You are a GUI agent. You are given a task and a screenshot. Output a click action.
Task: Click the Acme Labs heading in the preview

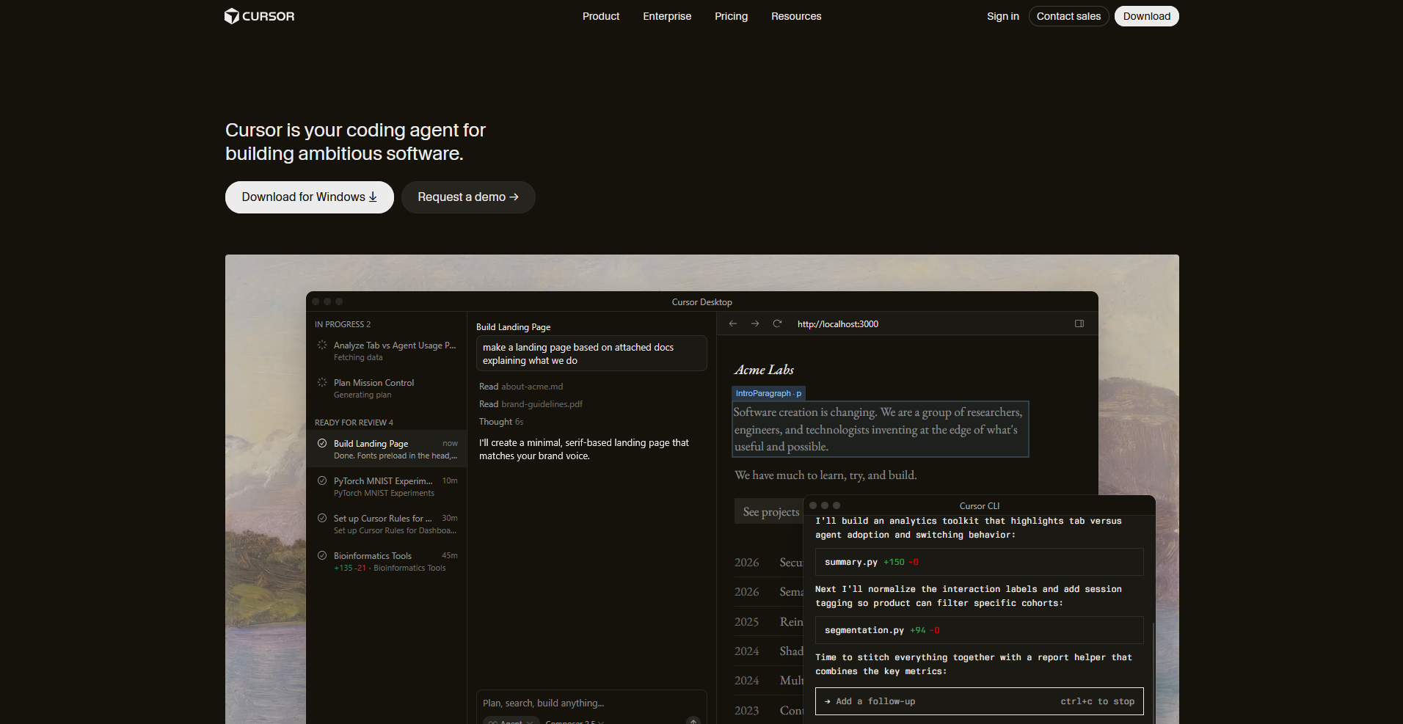[x=764, y=370]
